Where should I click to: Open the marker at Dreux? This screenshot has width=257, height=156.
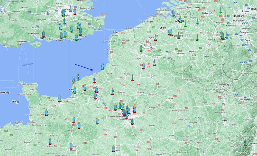coord(97,121)
